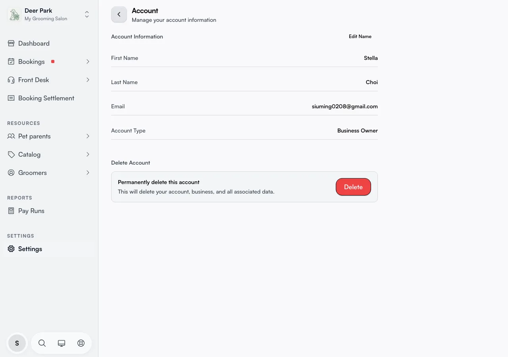Viewport: 508px width, 357px height.
Task: Click the Pay Runs calculator icon
Action: click(11, 211)
